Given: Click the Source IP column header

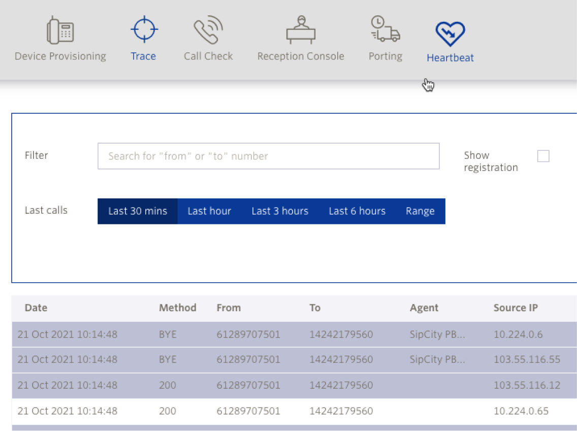Looking at the screenshot, I should [516, 308].
